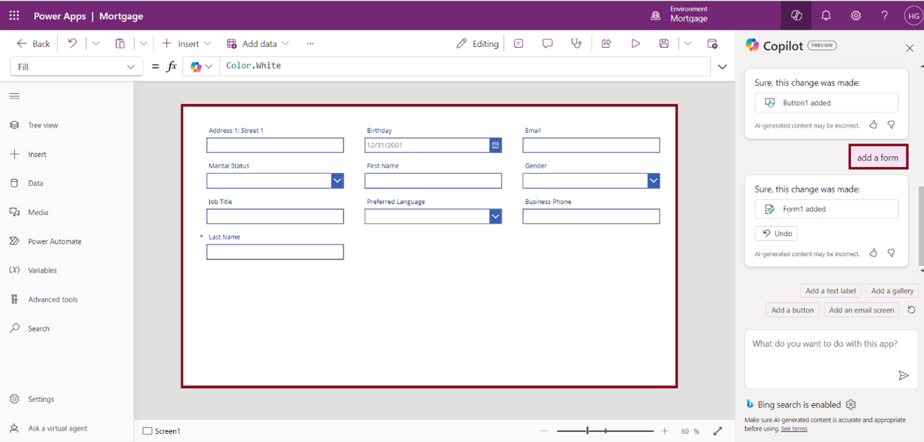Click the Add a gallery suggestion
This screenshot has width=924, height=442.
click(x=892, y=291)
